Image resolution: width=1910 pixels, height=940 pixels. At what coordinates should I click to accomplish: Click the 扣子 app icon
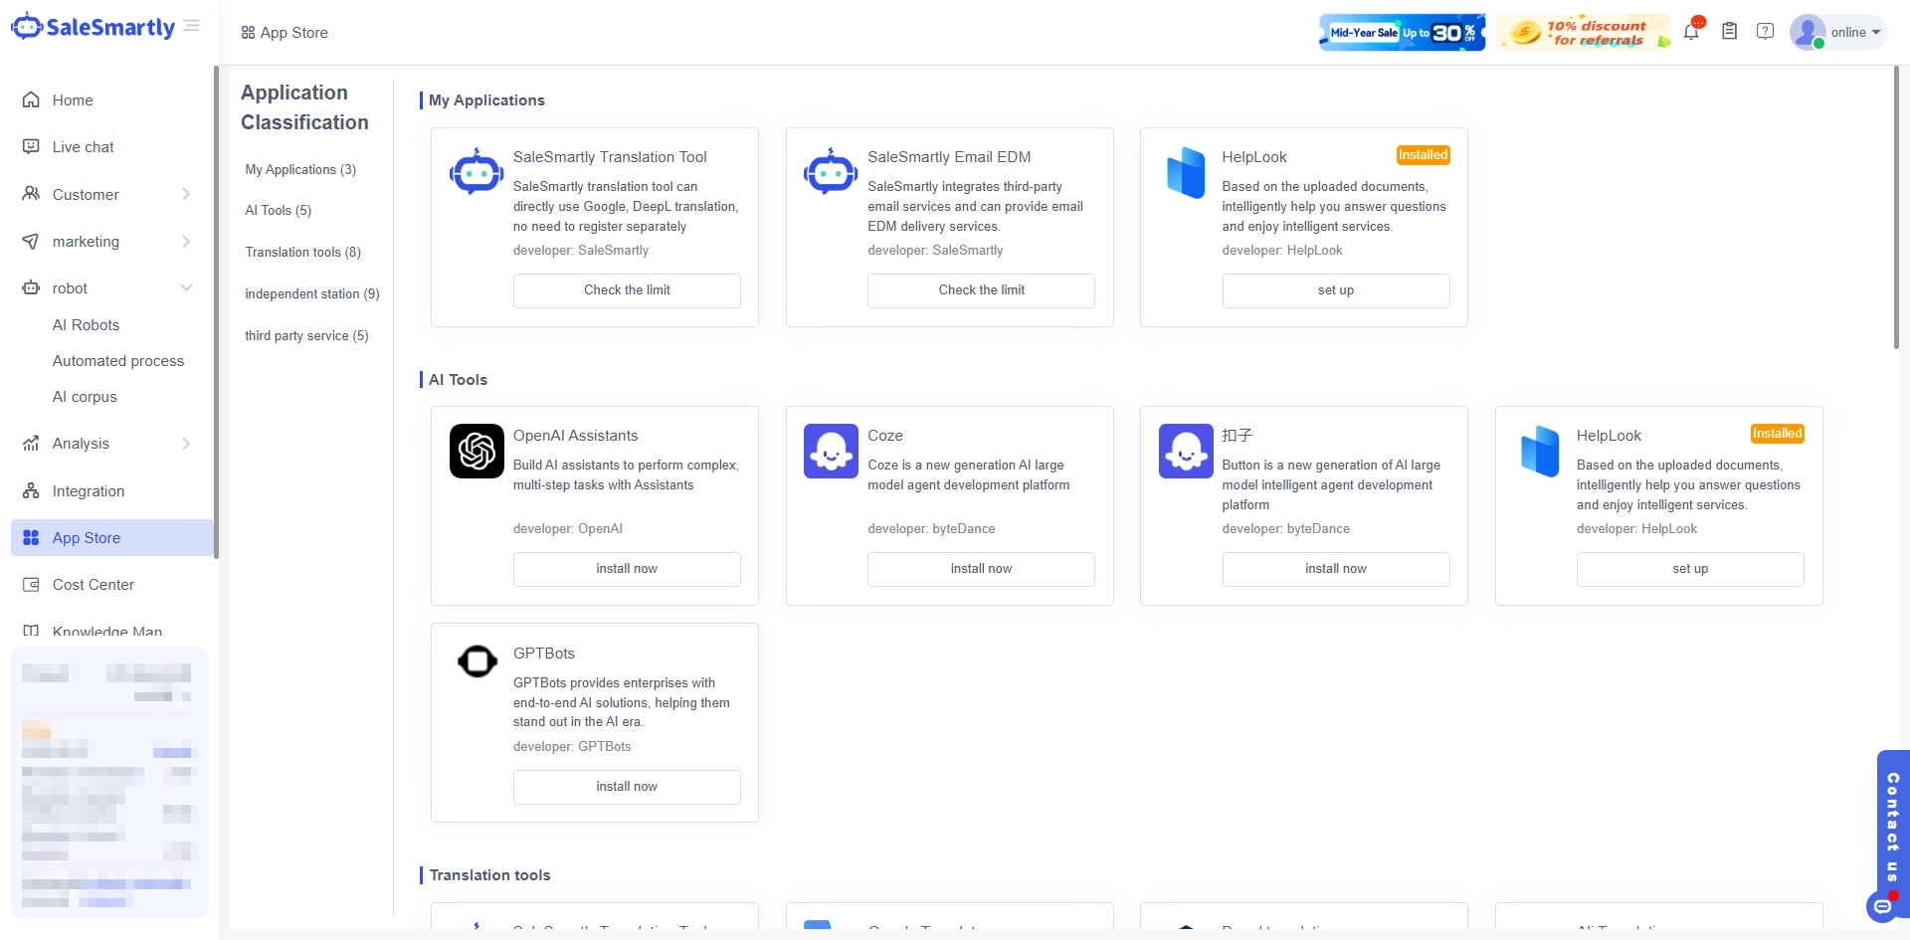pyautogui.click(x=1186, y=452)
